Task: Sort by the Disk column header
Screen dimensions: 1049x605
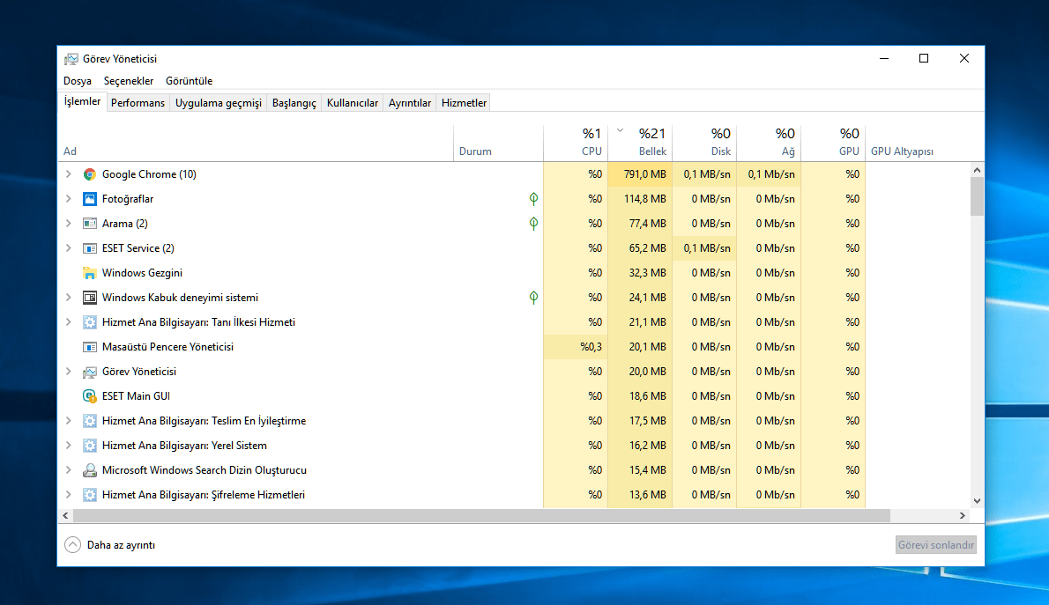Action: (x=704, y=143)
